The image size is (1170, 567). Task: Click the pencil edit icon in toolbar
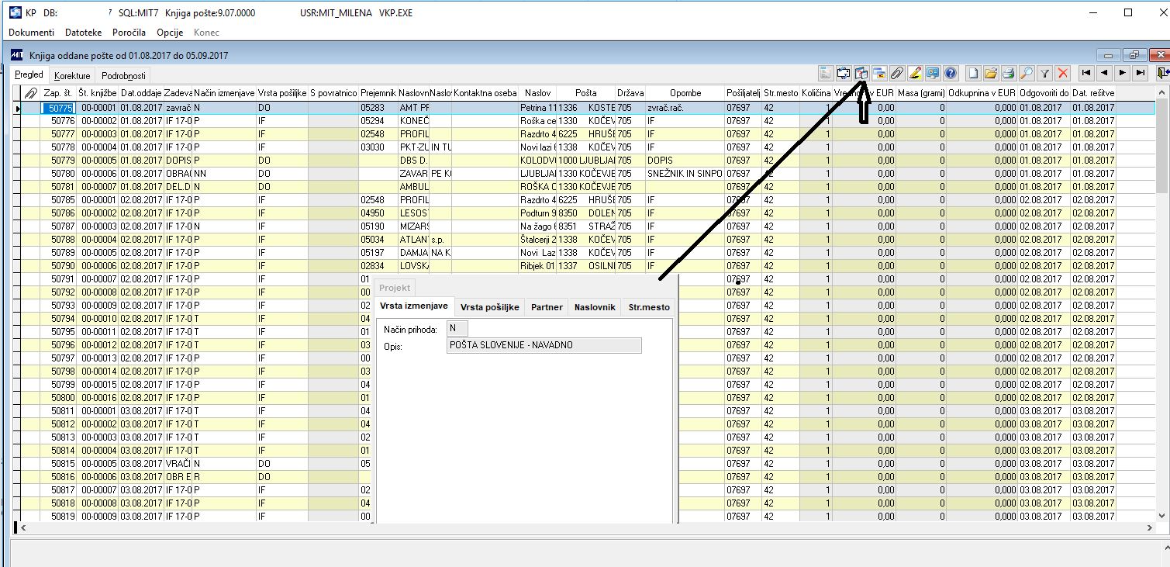click(x=914, y=73)
